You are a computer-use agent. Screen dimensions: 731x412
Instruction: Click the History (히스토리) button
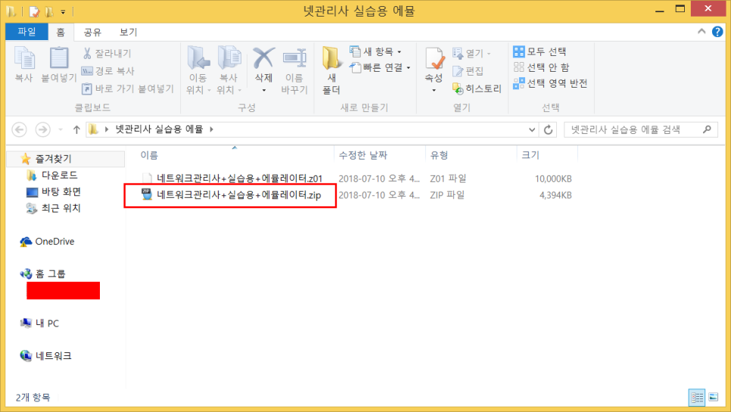[x=477, y=88]
